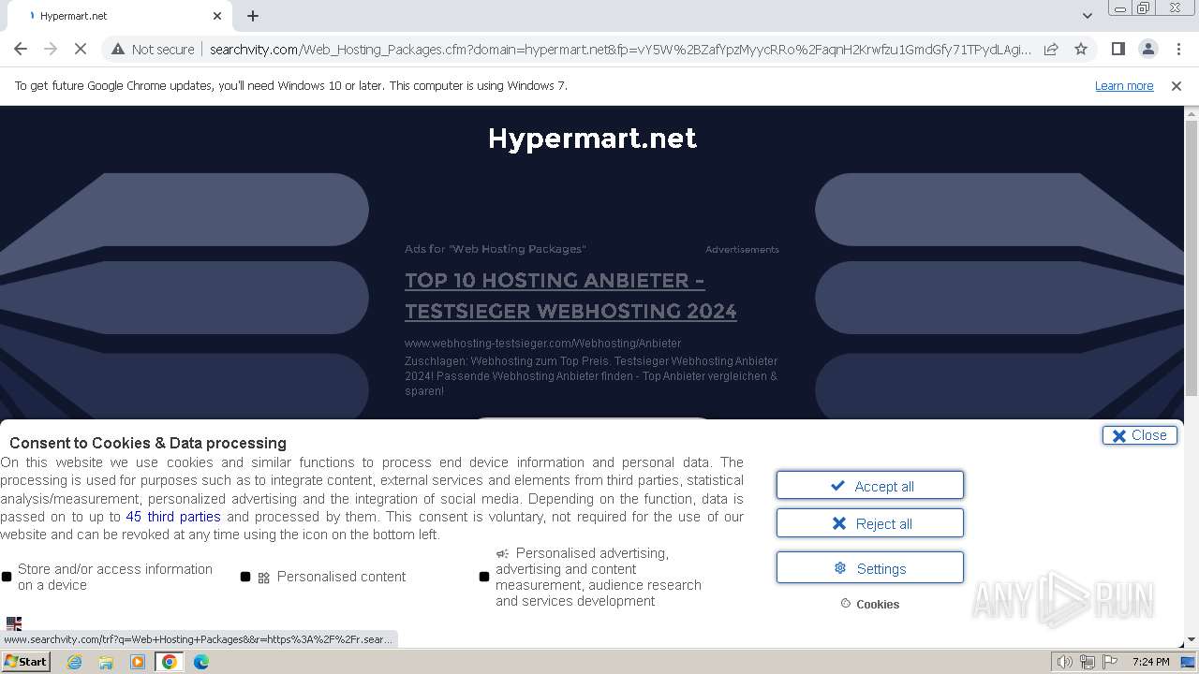
Task: Close the Hypermart.net tab
Action: [217, 16]
